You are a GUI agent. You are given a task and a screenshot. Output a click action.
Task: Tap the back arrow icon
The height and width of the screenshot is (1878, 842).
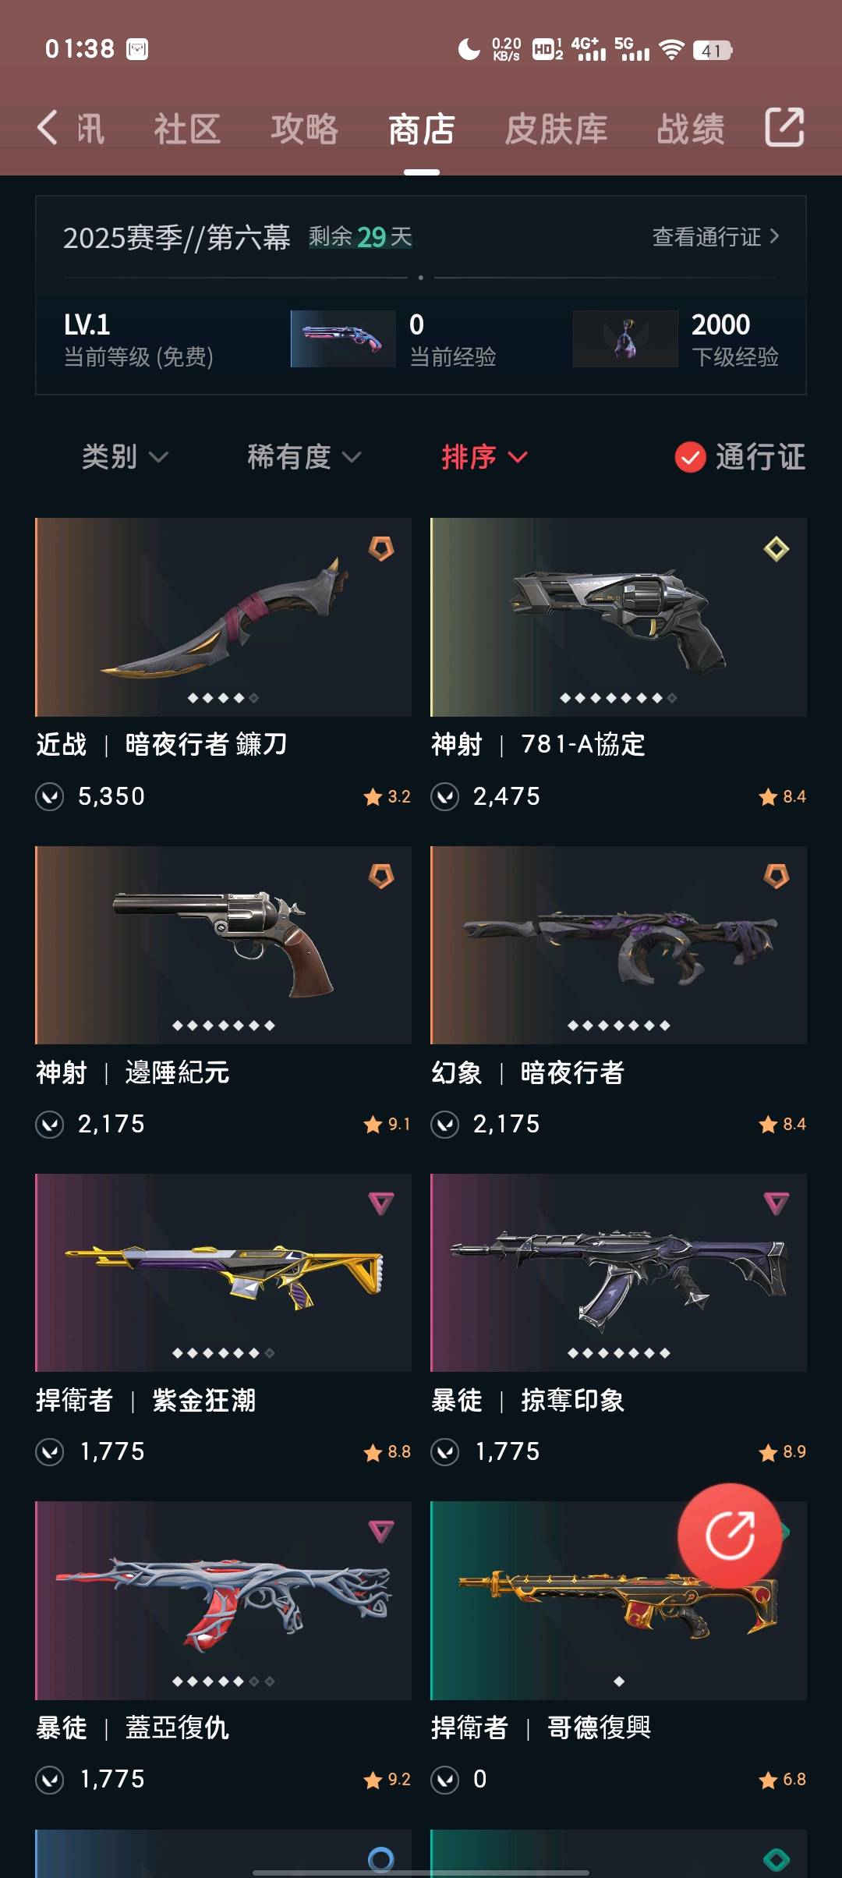click(x=48, y=127)
